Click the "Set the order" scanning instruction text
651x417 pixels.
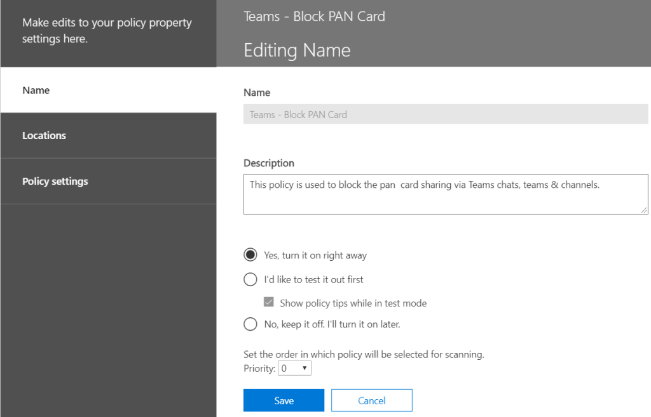[x=364, y=355]
